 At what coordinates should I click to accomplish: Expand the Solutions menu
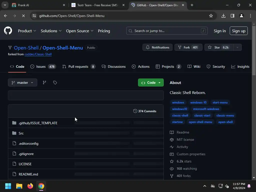tap(51, 31)
